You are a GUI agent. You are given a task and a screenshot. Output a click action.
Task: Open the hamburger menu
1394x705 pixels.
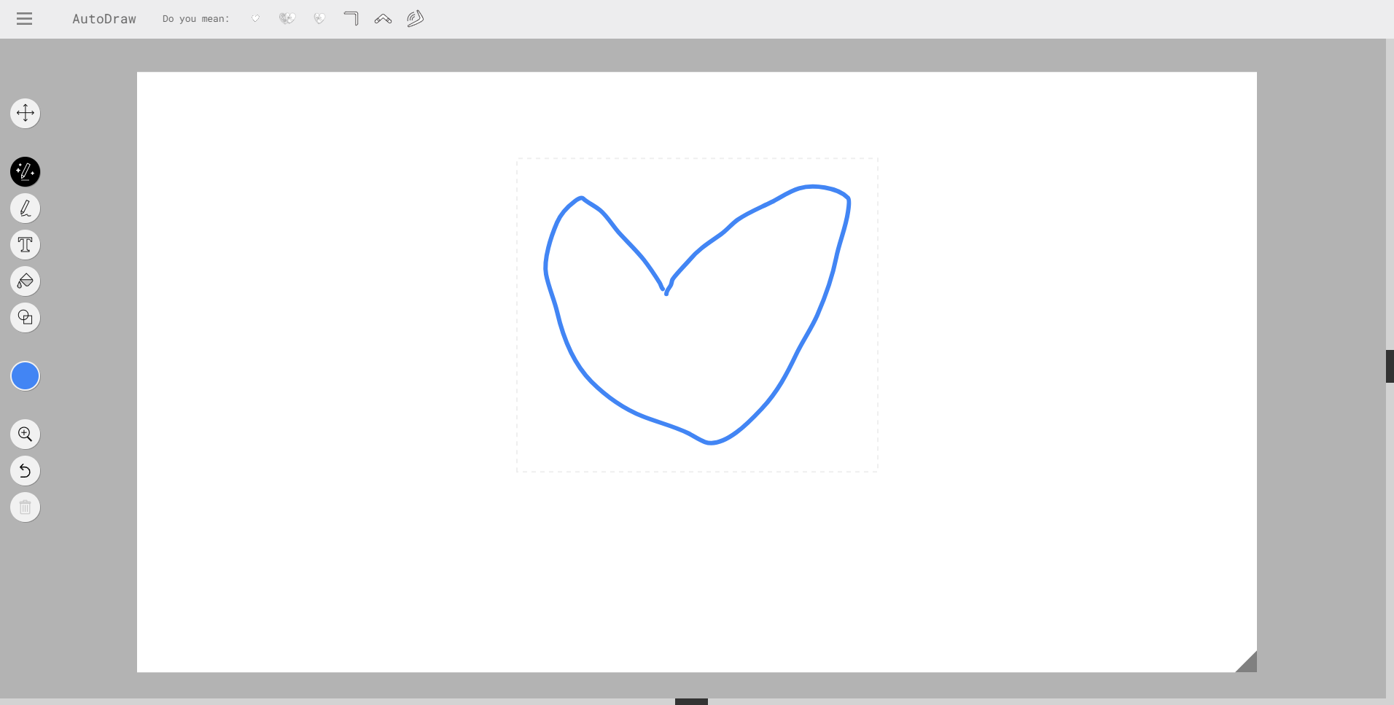tap(24, 19)
